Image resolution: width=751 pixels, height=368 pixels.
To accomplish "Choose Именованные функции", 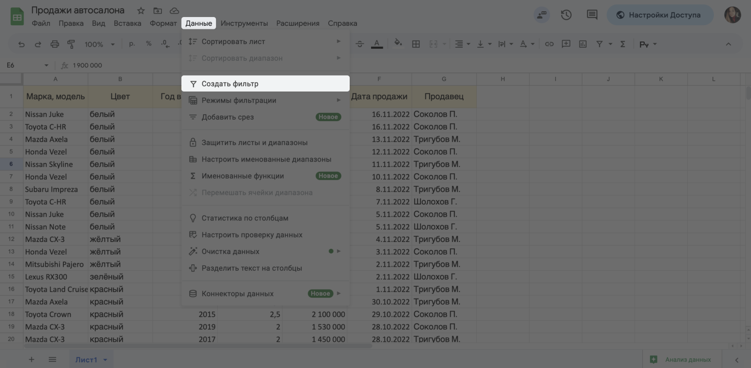I will [x=265, y=176].
